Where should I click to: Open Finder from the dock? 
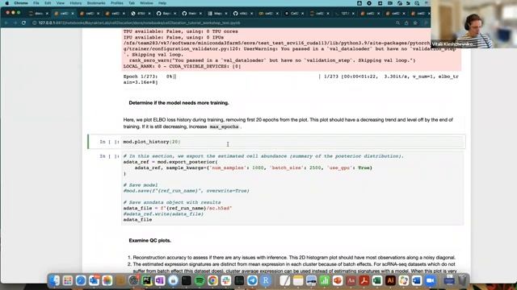click(54, 280)
